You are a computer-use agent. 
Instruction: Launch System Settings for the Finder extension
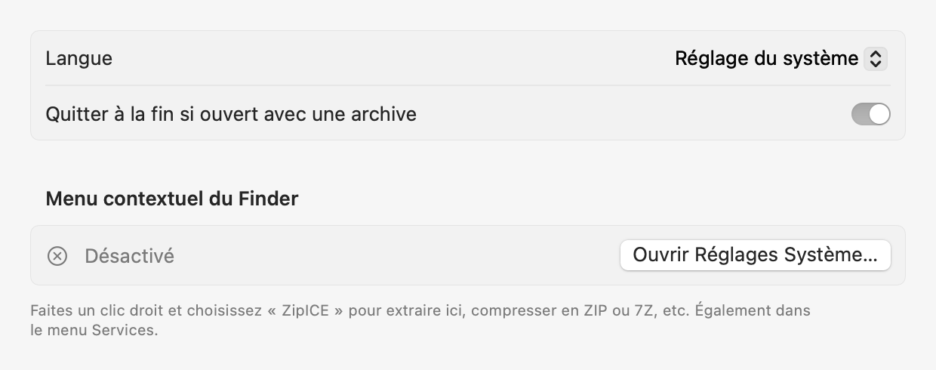point(755,255)
